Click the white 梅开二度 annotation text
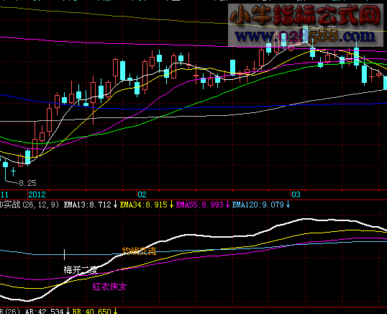 click(x=81, y=270)
